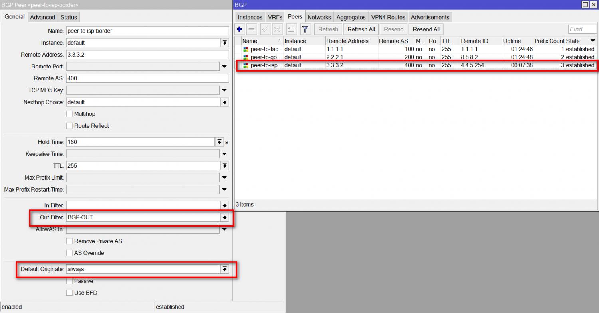The image size is (599, 313).
Task: Click the remove (minus) icon in BGP toolbar
Action: (252, 29)
